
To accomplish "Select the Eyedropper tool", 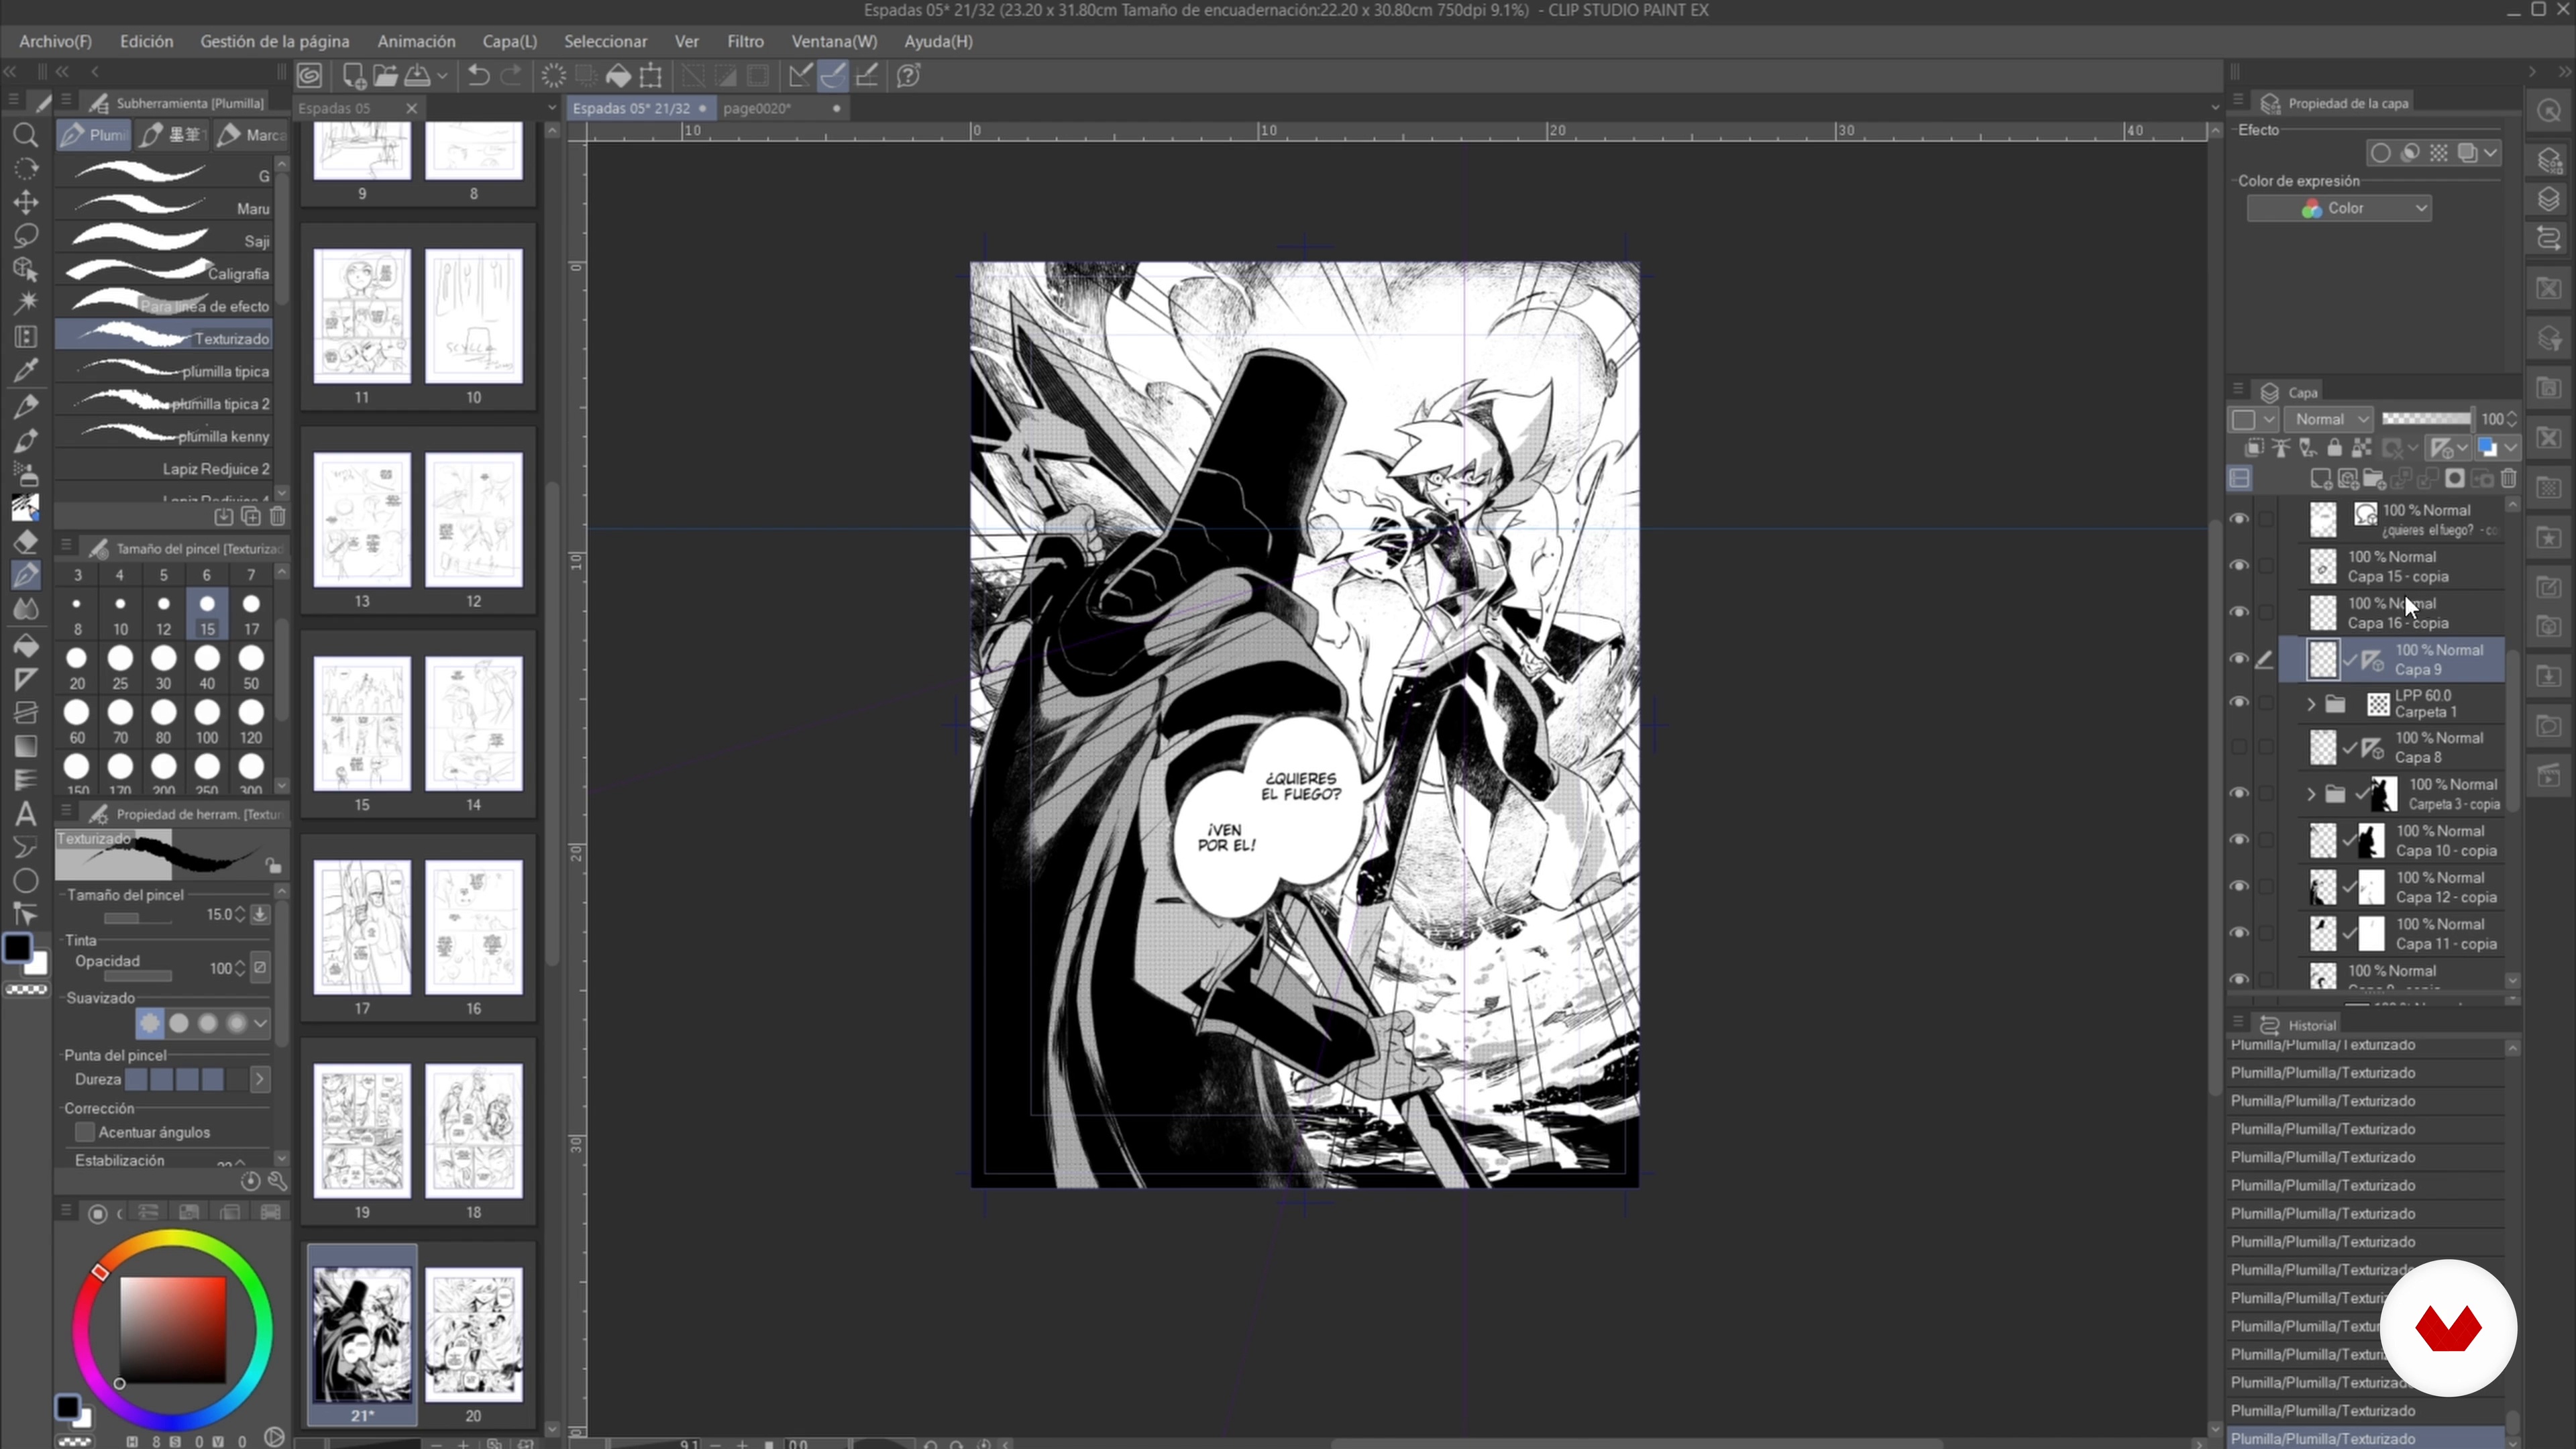I will tap(26, 371).
